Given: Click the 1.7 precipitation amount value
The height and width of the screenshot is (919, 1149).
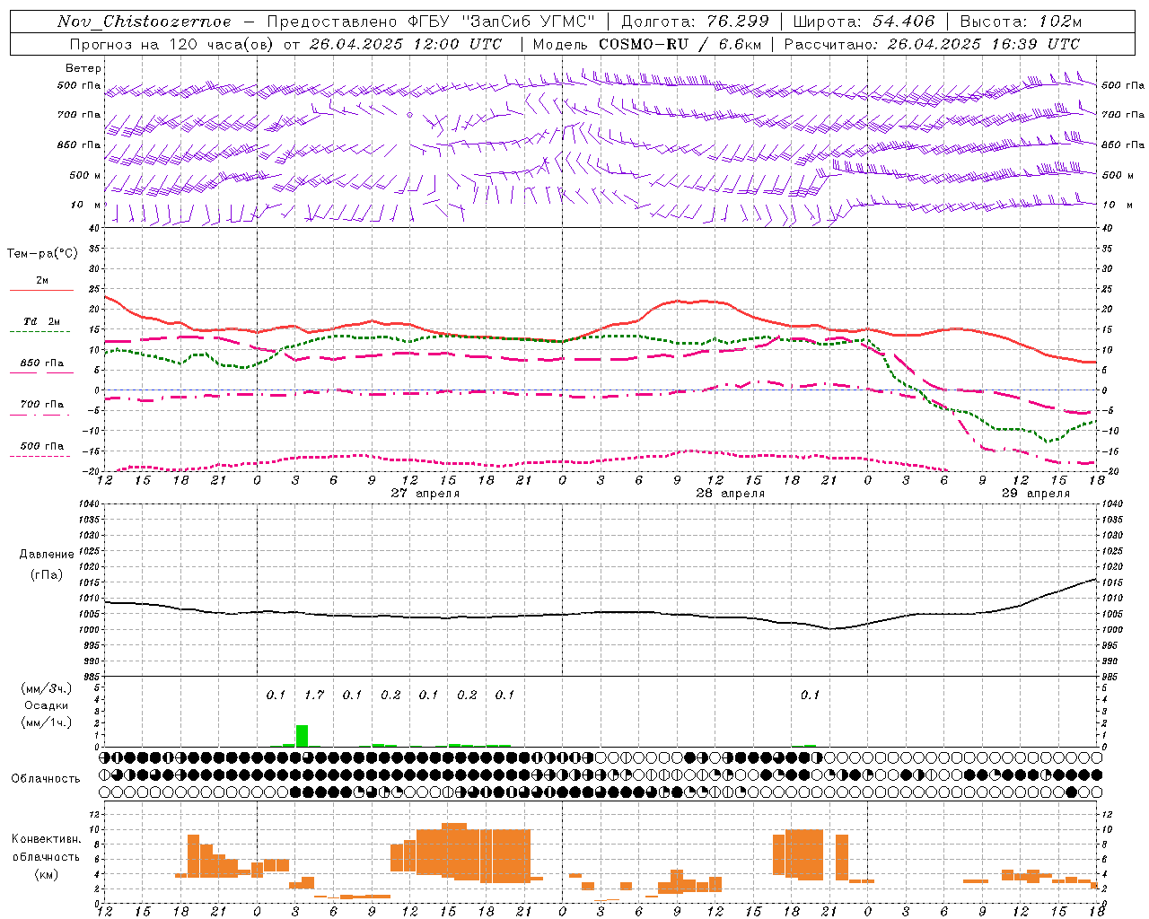Looking at the screenshot, I should tap(314, 695).
